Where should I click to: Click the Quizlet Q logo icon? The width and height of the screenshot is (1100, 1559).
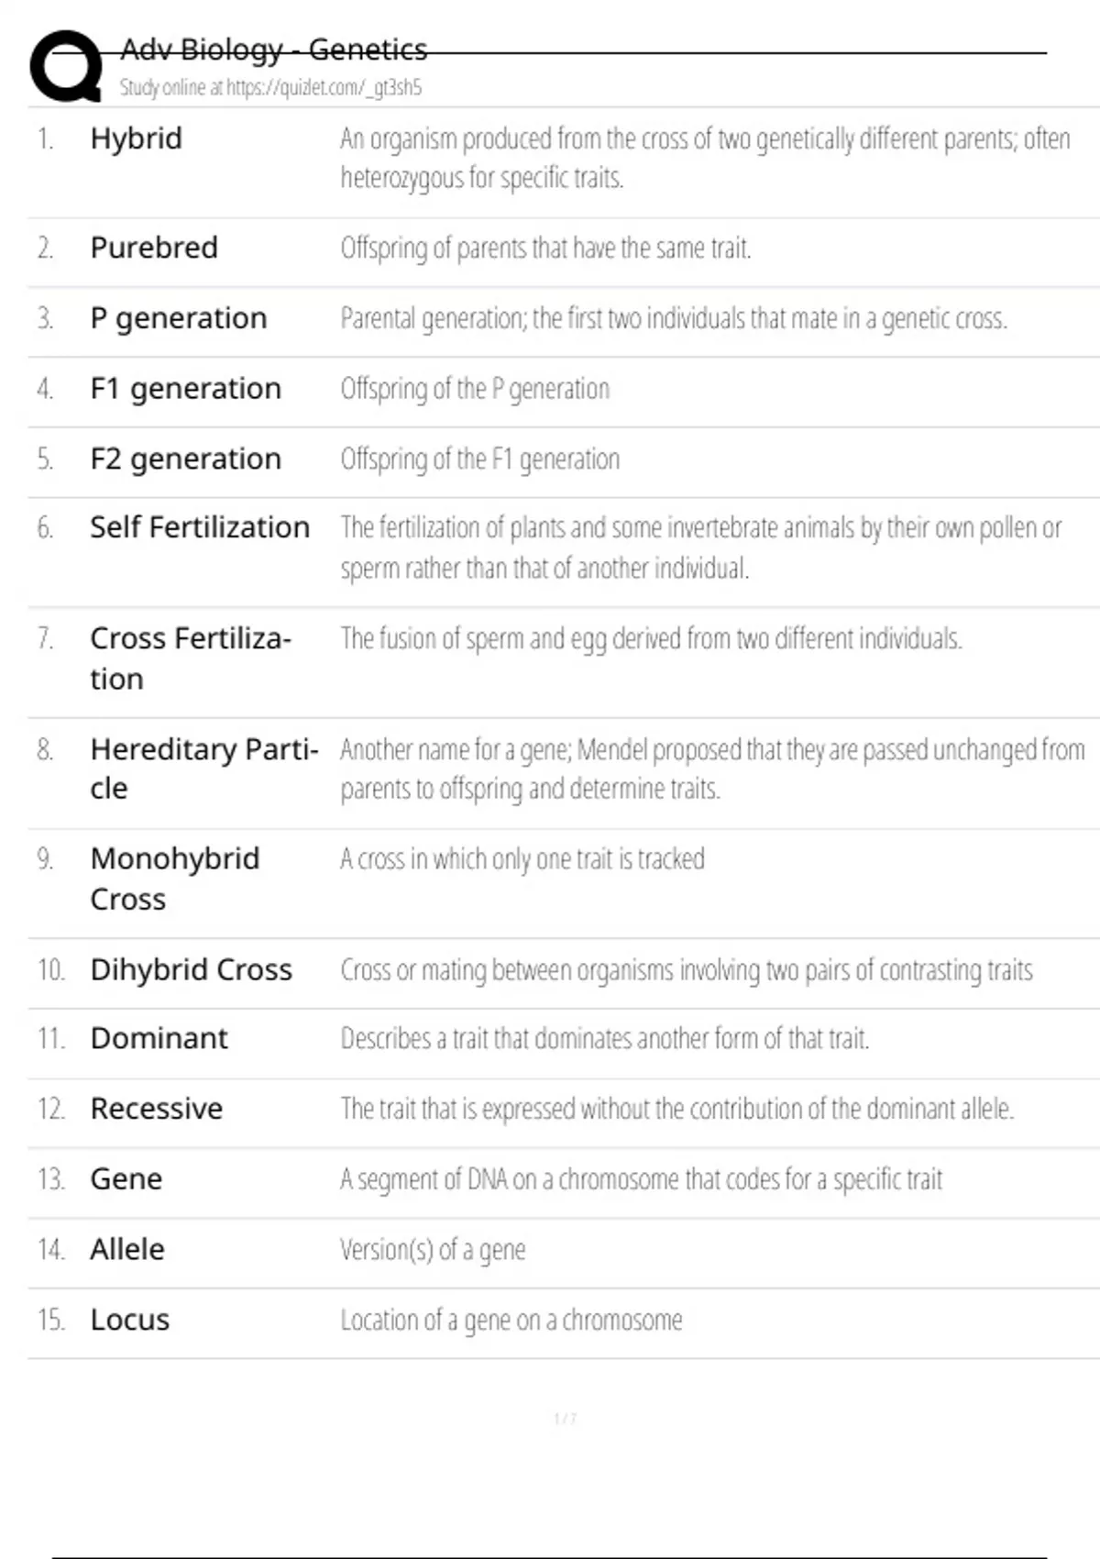click(67, 66)
